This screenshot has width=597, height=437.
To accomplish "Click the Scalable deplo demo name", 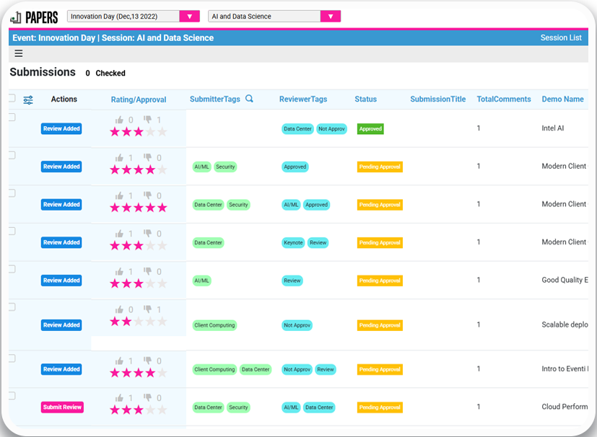I will [x=565, y=325].
